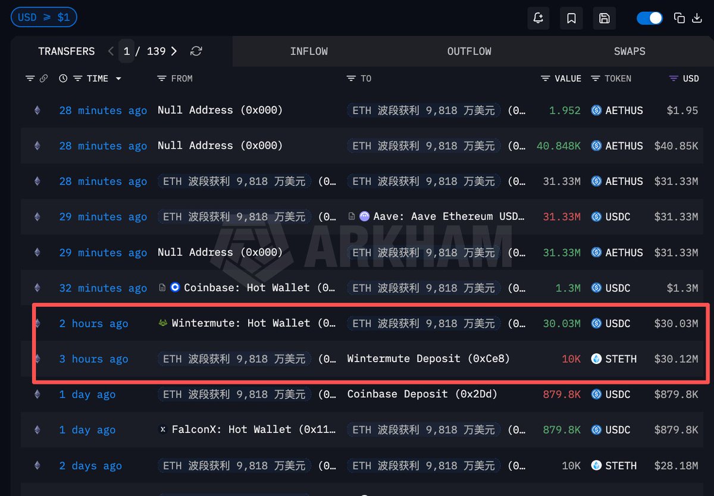Screen dimensions: 714x496
Task: Open the SWAPS tab
Action: tap(630, 51)
